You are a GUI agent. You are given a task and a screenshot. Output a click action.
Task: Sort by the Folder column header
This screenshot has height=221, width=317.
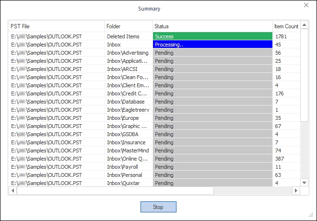[129, 26]
